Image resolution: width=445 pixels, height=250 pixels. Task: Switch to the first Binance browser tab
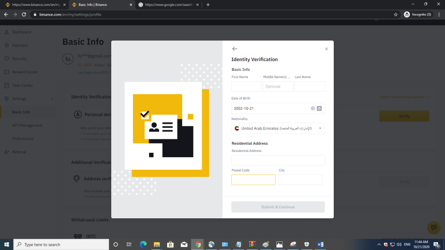pos(36,5)
